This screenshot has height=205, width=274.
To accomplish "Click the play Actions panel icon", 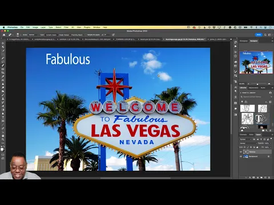I will [x=235, y=46].
